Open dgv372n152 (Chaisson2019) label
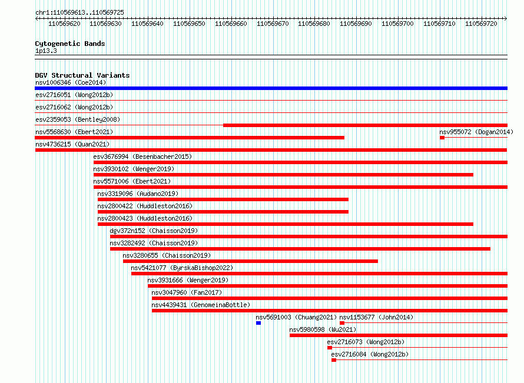The height and width of the screenshot is (383, 524). (x=154, y=231)
